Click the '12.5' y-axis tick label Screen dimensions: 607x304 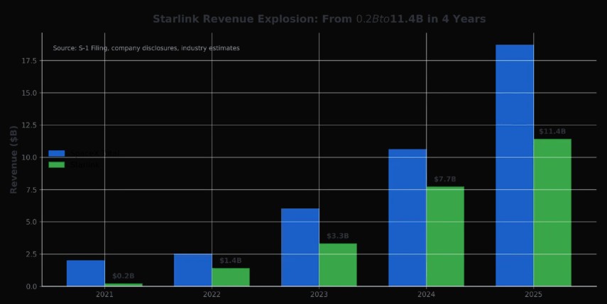pos(31,125)
